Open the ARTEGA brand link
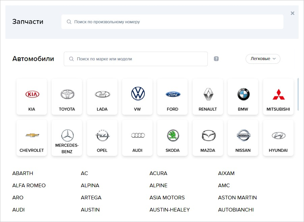The image size is (304, 222). pyautogui.click(x=91, y=198)
